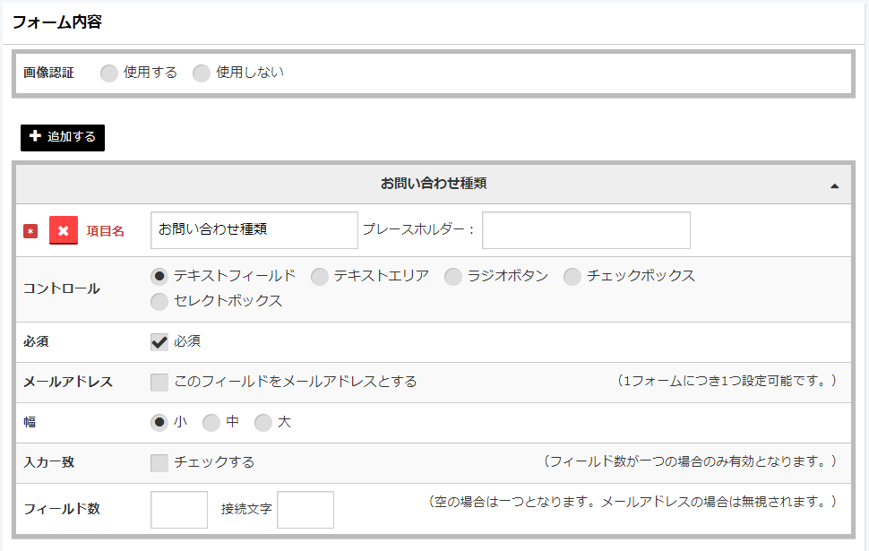Click the 入力一致 row label
The height and width of the screenshot is (551, 869).
(48, 462)
